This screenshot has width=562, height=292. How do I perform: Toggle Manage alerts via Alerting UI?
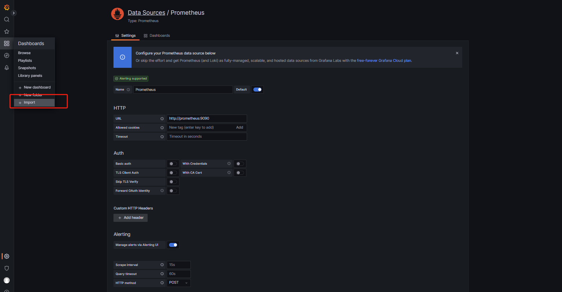click(173, 245)
